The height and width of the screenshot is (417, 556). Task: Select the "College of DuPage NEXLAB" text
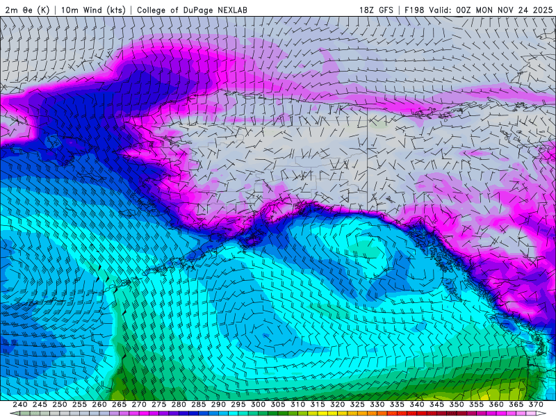tap(192, 10)
